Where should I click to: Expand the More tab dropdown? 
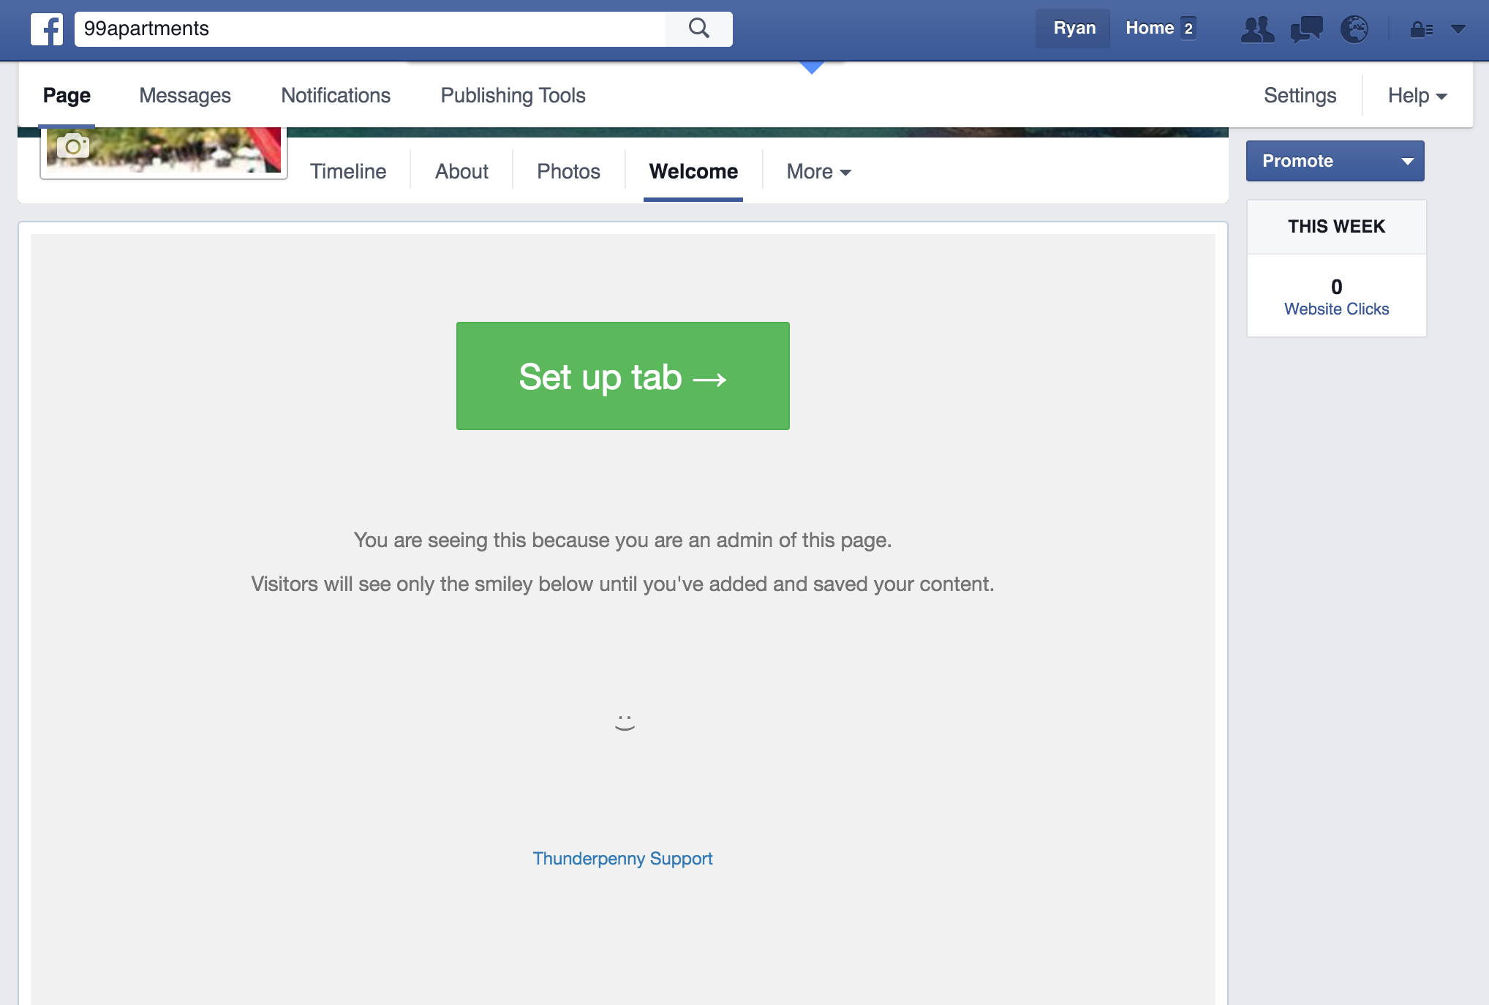818,172
